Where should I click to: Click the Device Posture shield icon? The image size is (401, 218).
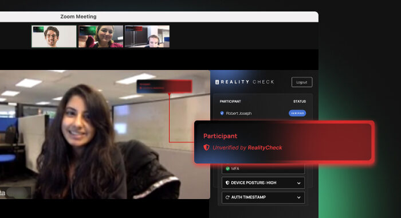click(x=227, y=183)
